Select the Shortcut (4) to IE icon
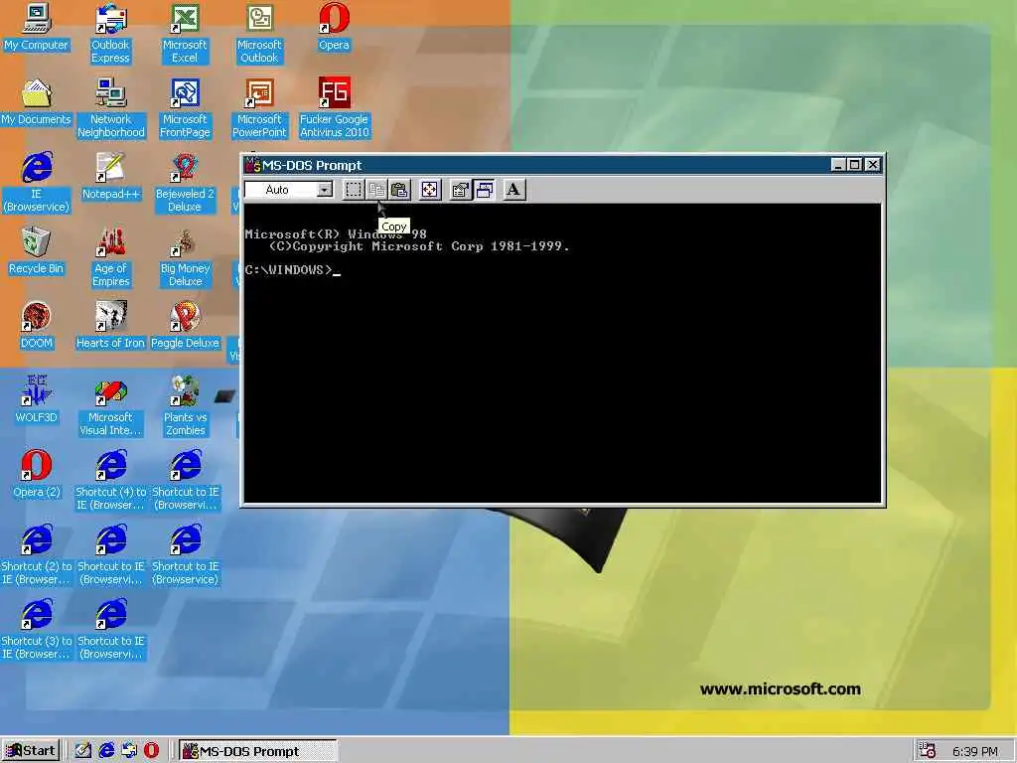 tap(111, 482)
